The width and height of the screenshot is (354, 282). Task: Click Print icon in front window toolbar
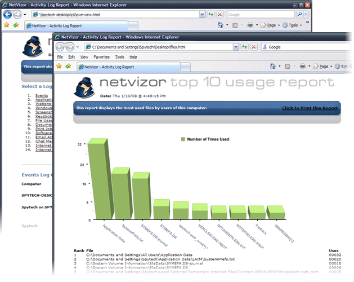click(x=303, y=66)
